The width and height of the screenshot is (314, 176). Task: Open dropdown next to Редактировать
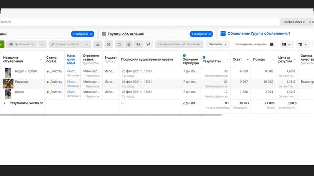click(87, 44)
